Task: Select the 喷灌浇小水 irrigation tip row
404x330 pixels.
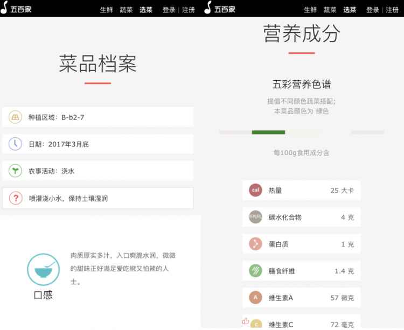Action: 97,199
